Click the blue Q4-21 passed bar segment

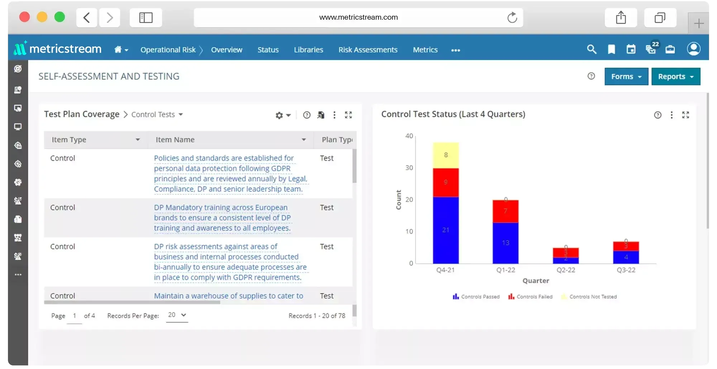446,230
